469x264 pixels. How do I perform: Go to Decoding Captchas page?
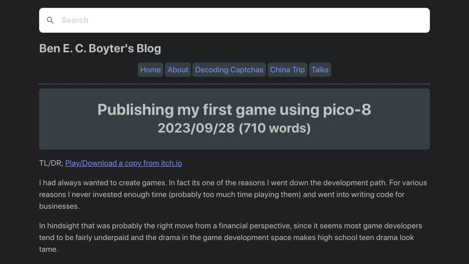pyautogui.click(x=229, y=70)
